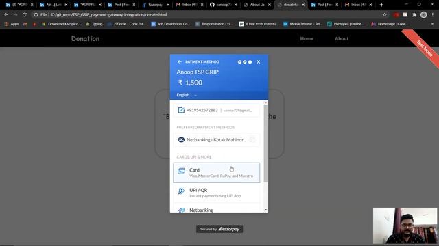The width and height of the screenshot is (439, 246).
Task: Open the Homepage | Code bookmark
Action: click(390, 24)
